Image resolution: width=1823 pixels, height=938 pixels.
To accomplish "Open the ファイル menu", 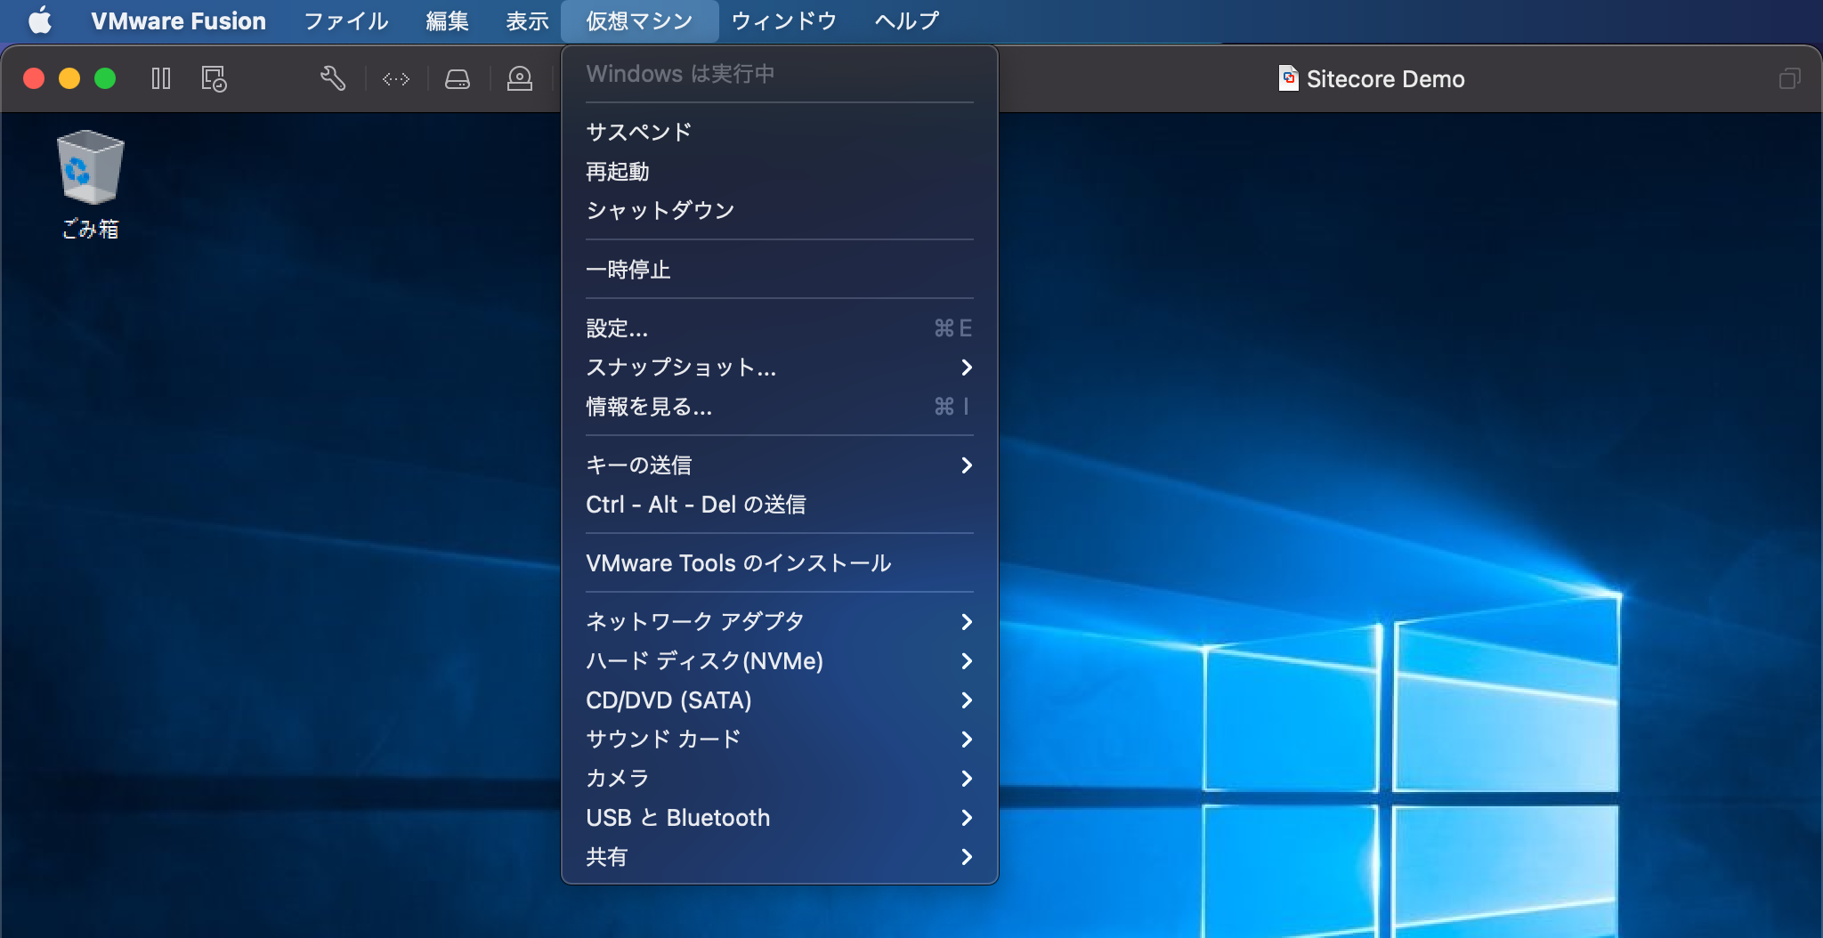I will click(346, 20).
